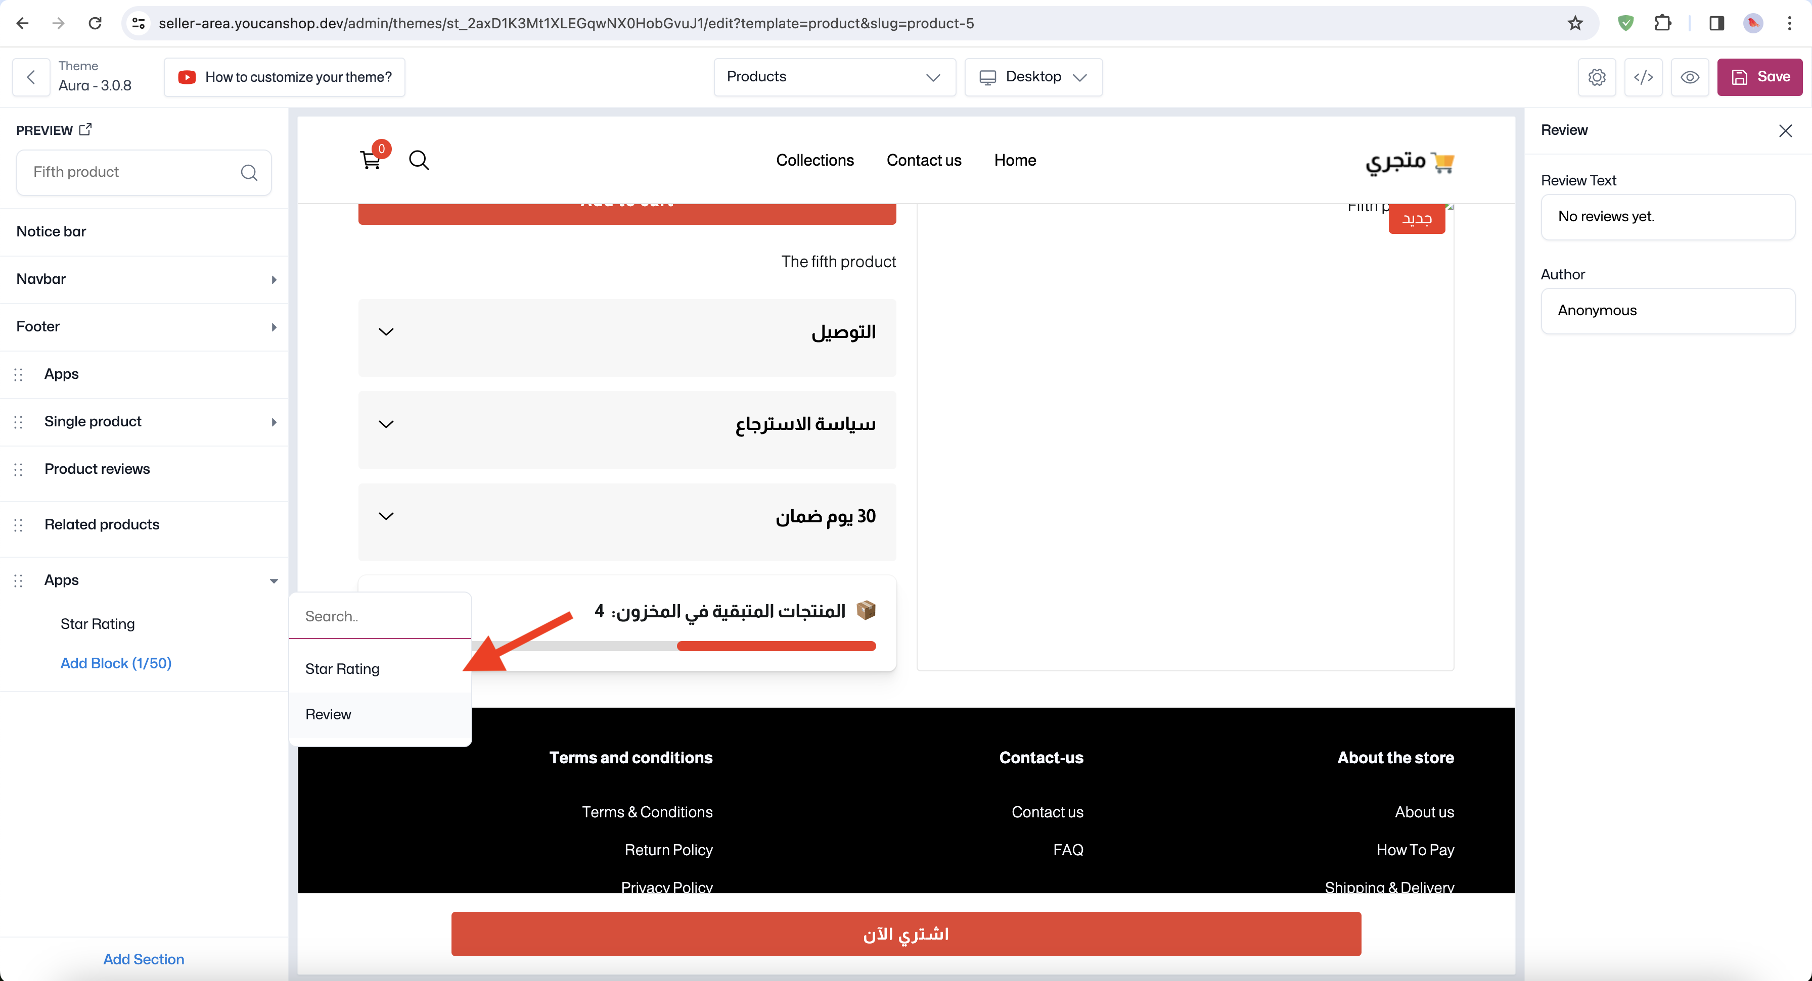The image size is (1812, 981).
Task: Open the Products template dropdown
Action: pos(834,77)
